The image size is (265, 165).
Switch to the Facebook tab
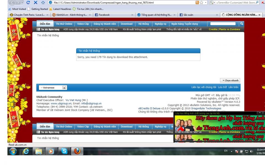114,15
